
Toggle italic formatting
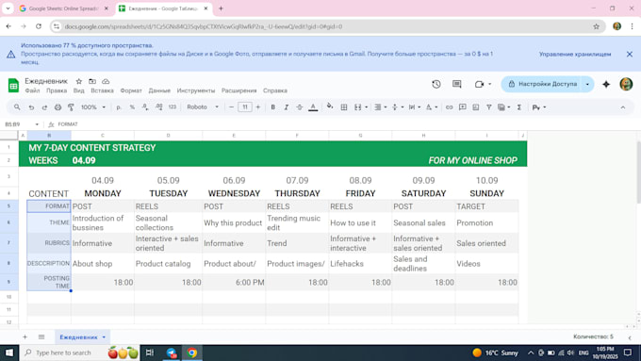click(x=287, y=107)
